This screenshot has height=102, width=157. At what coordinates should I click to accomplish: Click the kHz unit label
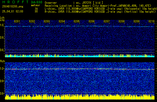pos(2,20)
